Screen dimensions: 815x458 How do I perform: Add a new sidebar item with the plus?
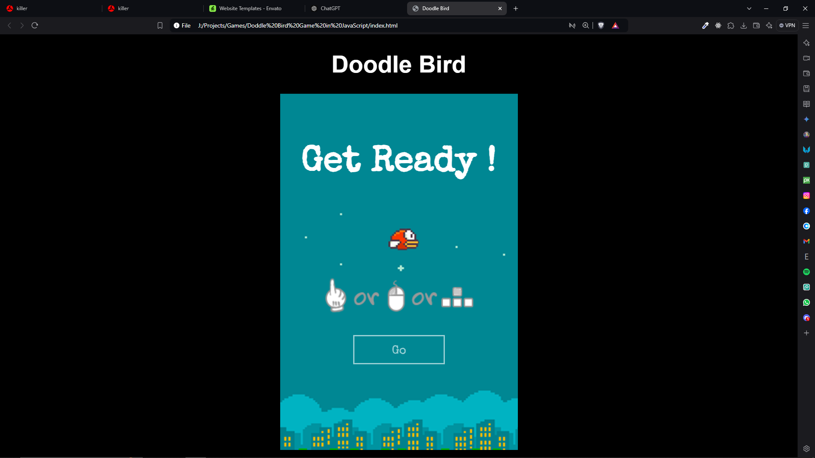coord(807,333)
